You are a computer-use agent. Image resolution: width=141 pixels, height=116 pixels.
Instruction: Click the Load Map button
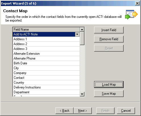pyautogui.click(x=109, y=85)
